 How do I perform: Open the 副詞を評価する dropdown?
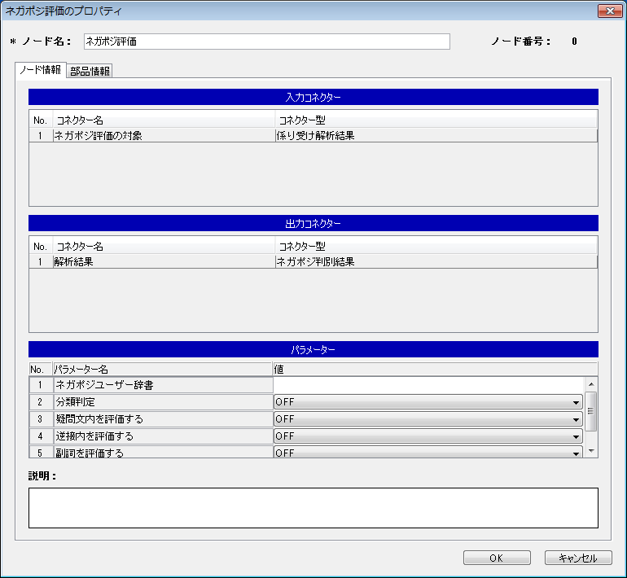(x=428, y=453)
